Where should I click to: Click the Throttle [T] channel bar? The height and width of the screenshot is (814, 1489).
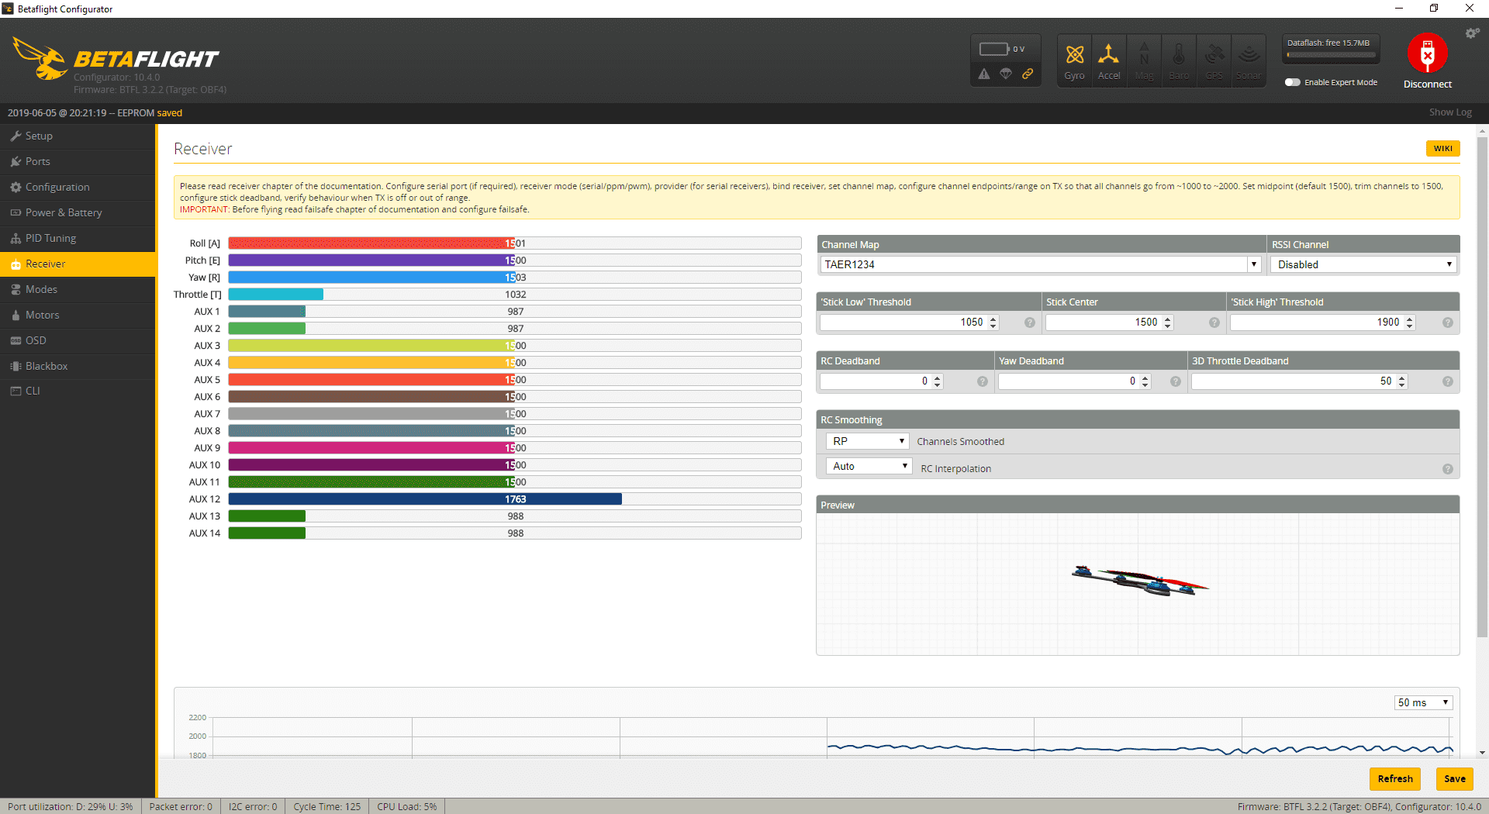pyautogui.click(x=515, y=295)
